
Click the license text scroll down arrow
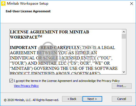(x=124, y=72)
